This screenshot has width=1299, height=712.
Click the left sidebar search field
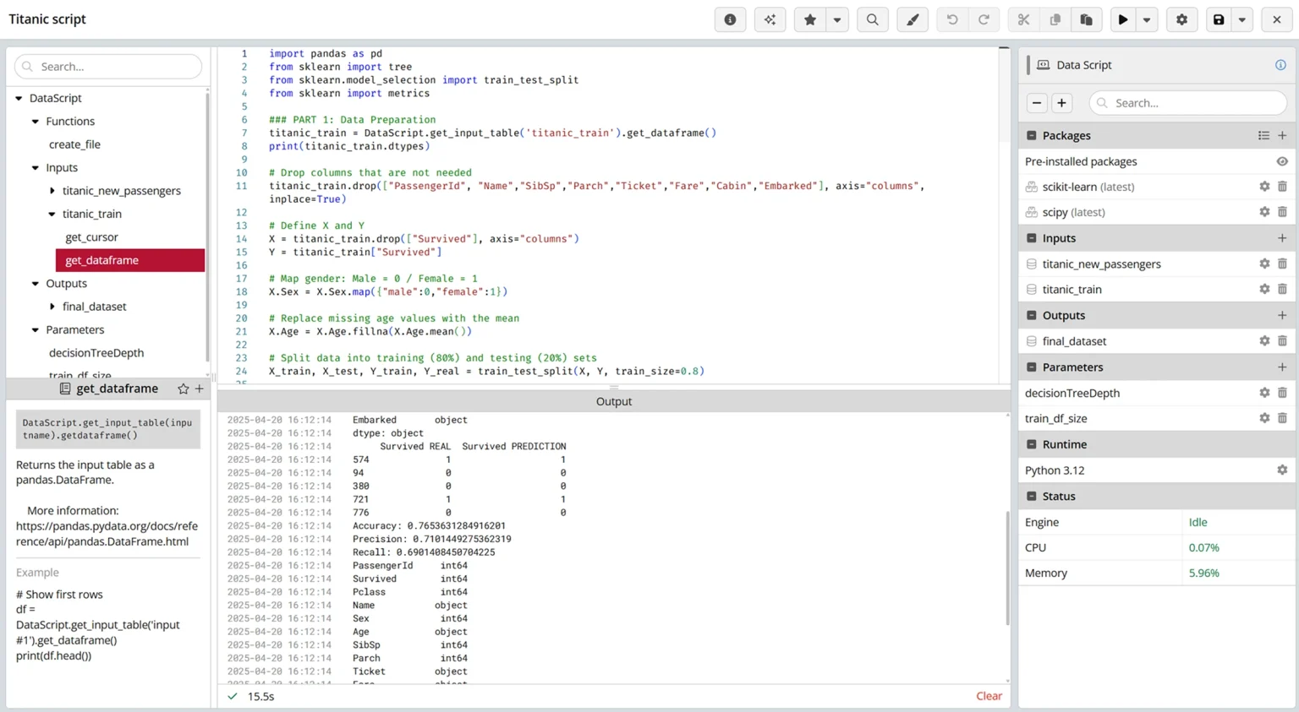click(109, 67)
